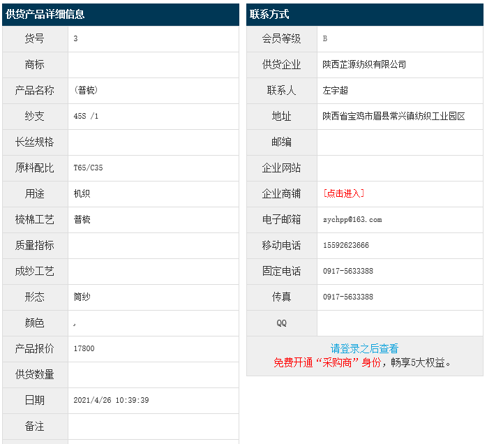Click the 固定电话 number value
Screen dimensions: 487x444
click(347, 271)
